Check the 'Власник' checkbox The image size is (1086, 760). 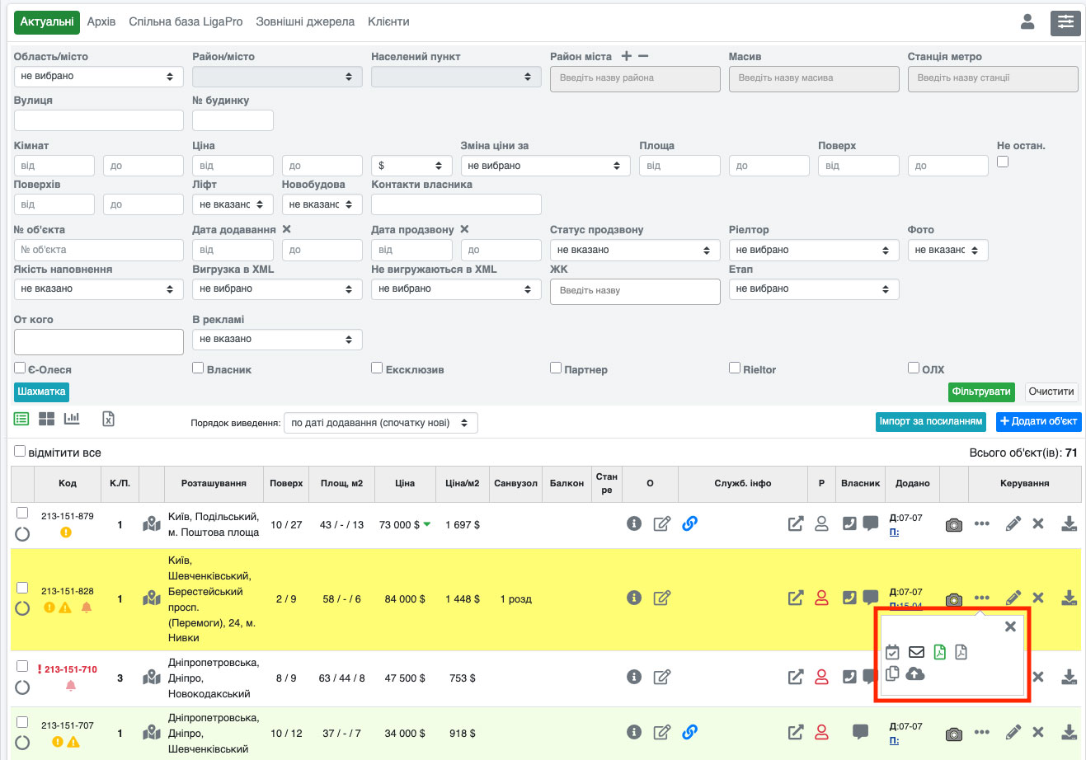point(198,368)
